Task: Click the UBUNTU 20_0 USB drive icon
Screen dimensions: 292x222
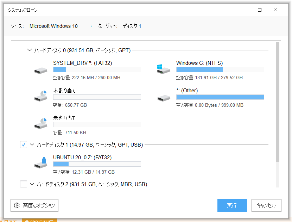Action: [x=41, y=163]
